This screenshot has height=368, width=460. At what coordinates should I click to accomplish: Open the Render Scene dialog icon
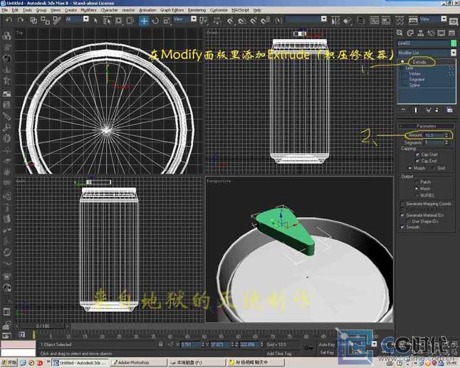tap(413, 21)
